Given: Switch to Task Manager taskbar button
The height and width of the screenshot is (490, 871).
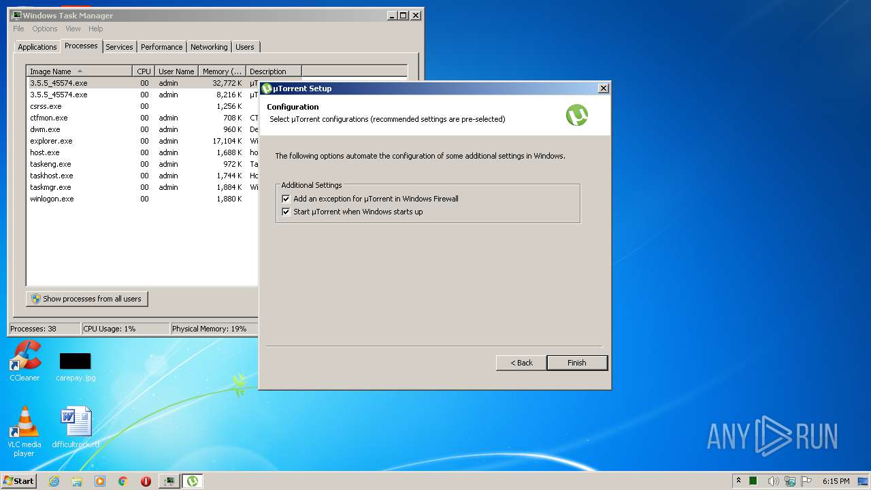Looking at the screenshot, I should tap(169, 481).
